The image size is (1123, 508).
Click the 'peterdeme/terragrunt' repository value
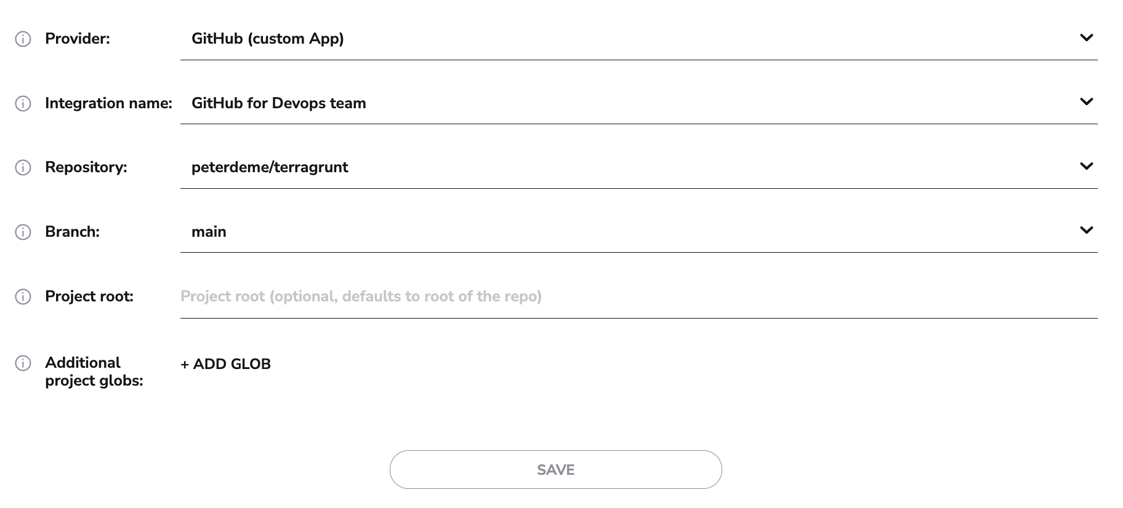[x=270, y=167]
